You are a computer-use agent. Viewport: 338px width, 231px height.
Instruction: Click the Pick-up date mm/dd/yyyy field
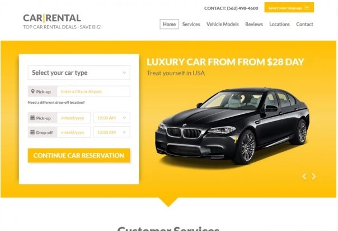74,118
